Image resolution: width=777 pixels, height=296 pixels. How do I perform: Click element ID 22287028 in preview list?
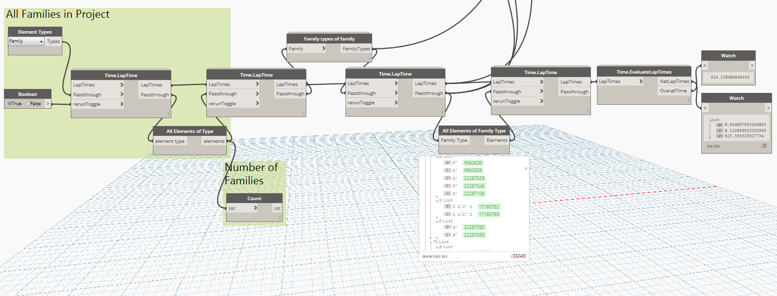(474, 178)
